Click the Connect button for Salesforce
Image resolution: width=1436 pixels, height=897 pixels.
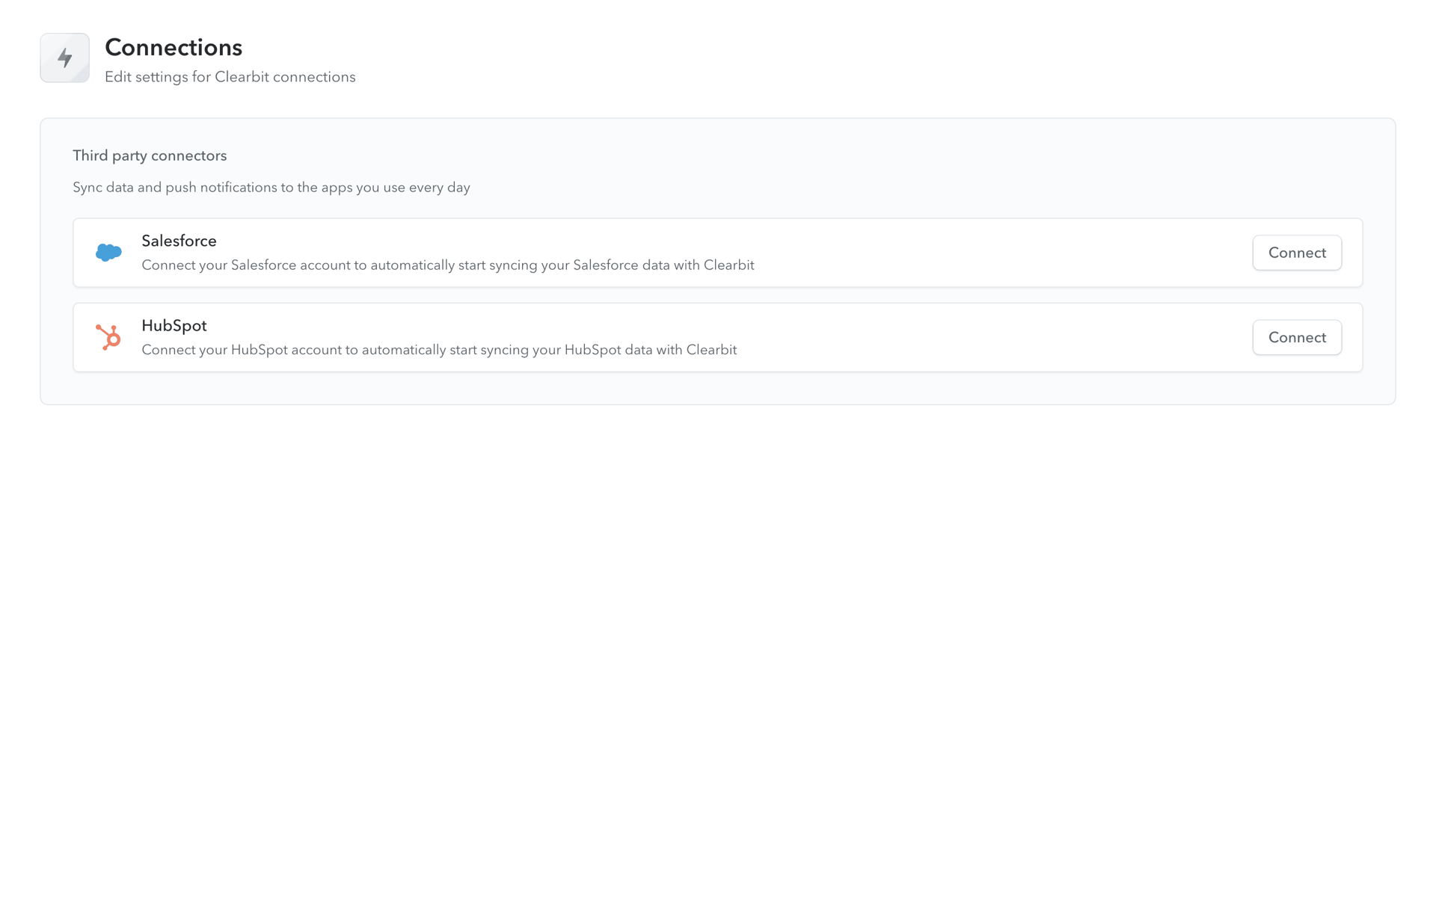point(1297,253)
